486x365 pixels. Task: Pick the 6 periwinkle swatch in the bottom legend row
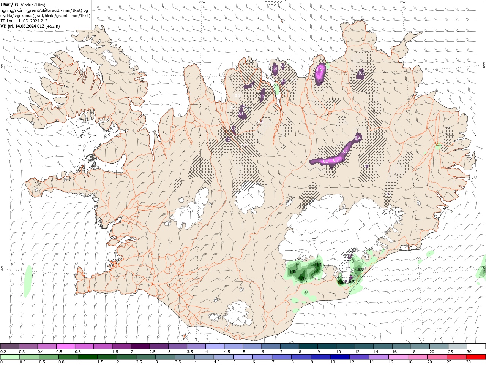(262, 357)
